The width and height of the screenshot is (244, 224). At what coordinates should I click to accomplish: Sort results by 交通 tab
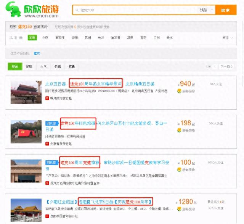pos(72,67)
